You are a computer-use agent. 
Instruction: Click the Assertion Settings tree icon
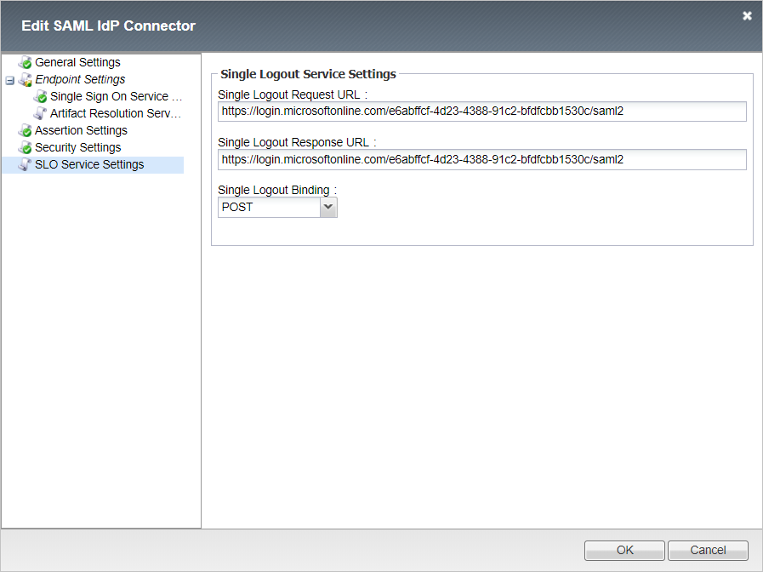pyautogui.click(x=26, y=130)
